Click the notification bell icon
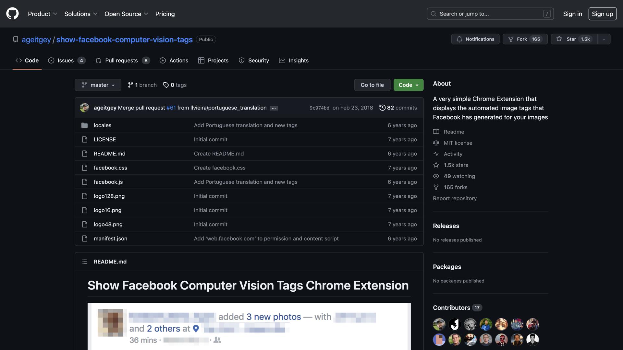623x350 pixels. coord(460,39)
